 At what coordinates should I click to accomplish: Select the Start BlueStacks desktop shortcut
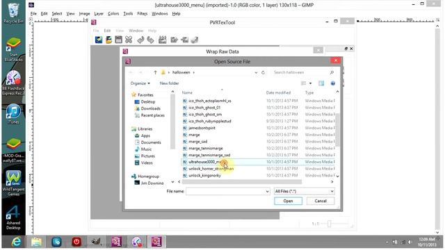[x=13, y=49]
